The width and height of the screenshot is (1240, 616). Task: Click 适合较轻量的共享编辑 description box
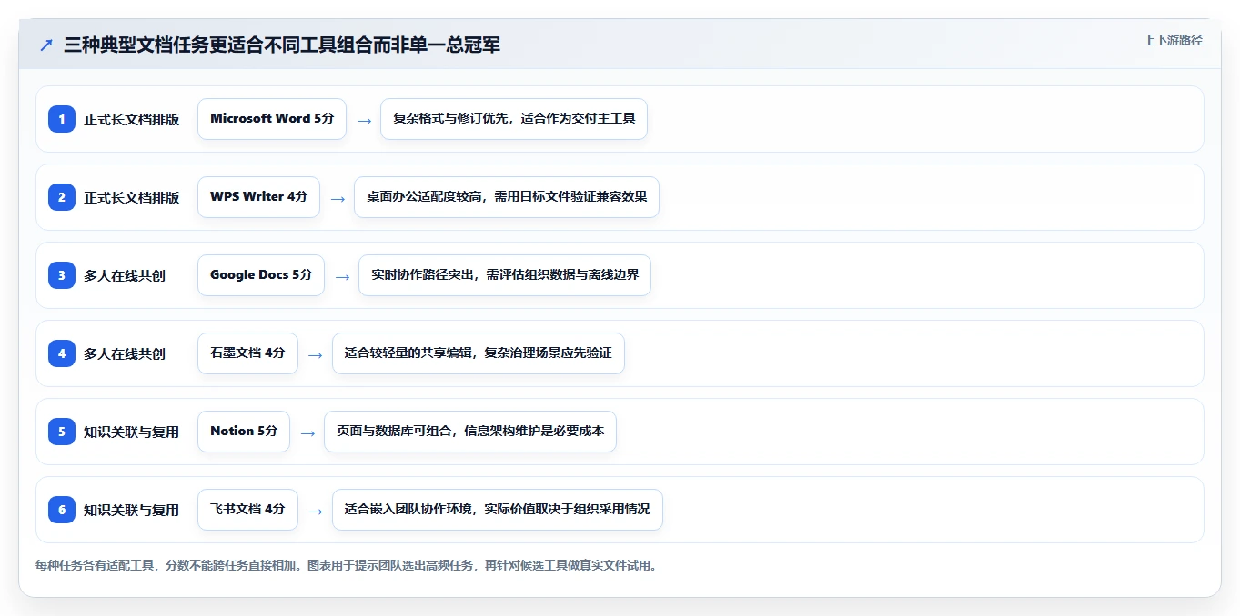coord(479,353)
